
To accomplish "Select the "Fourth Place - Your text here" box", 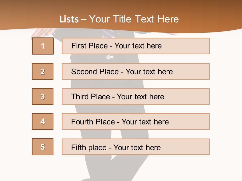I will [x=136, y=122].
